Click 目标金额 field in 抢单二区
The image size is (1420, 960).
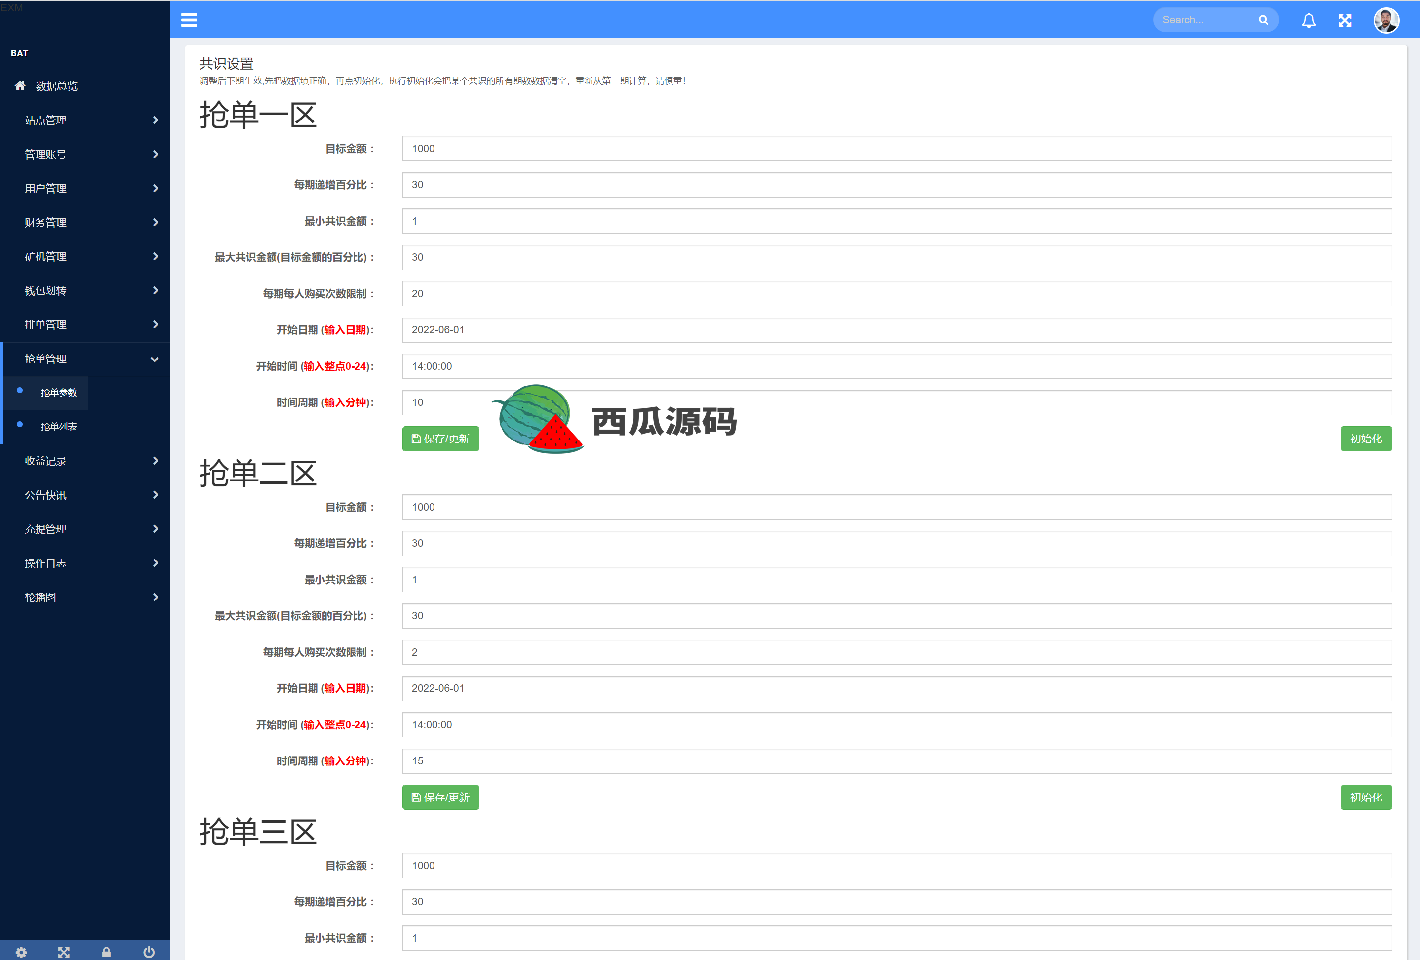tap(896, 507)
